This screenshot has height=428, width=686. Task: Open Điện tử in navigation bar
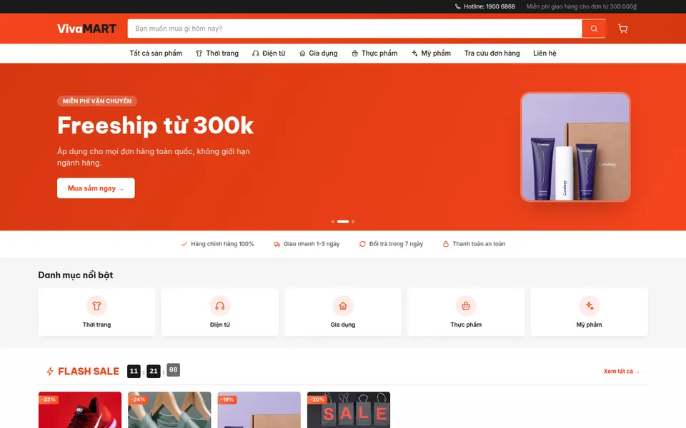click(x=269, y=53)
